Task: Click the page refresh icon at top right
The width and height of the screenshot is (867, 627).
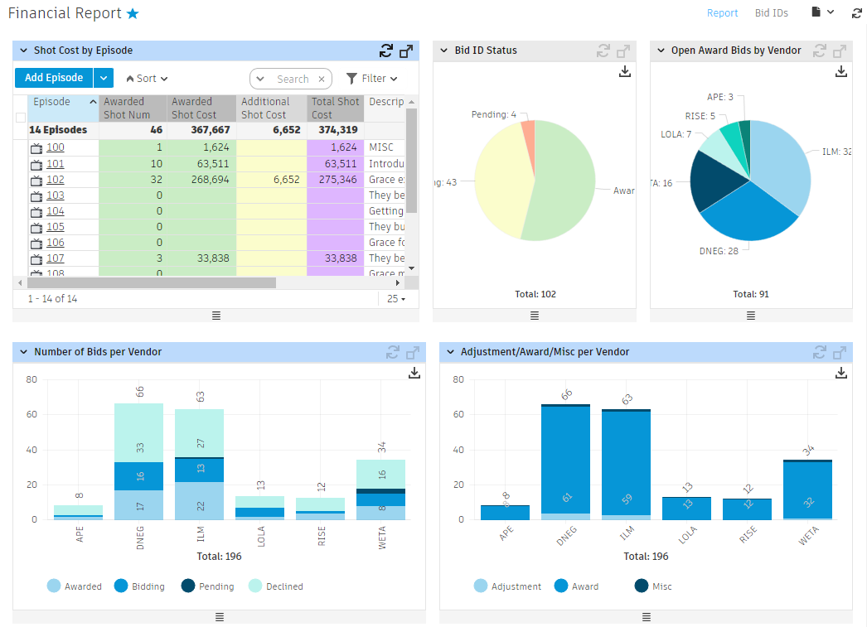Action: [857, 13]
